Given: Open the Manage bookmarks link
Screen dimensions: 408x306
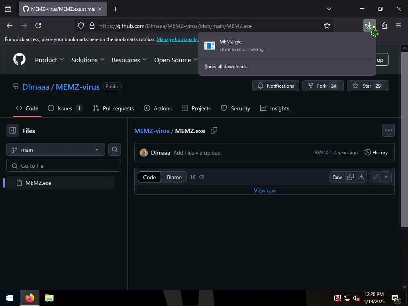Looking at the screenshot, I should [177, 39].
